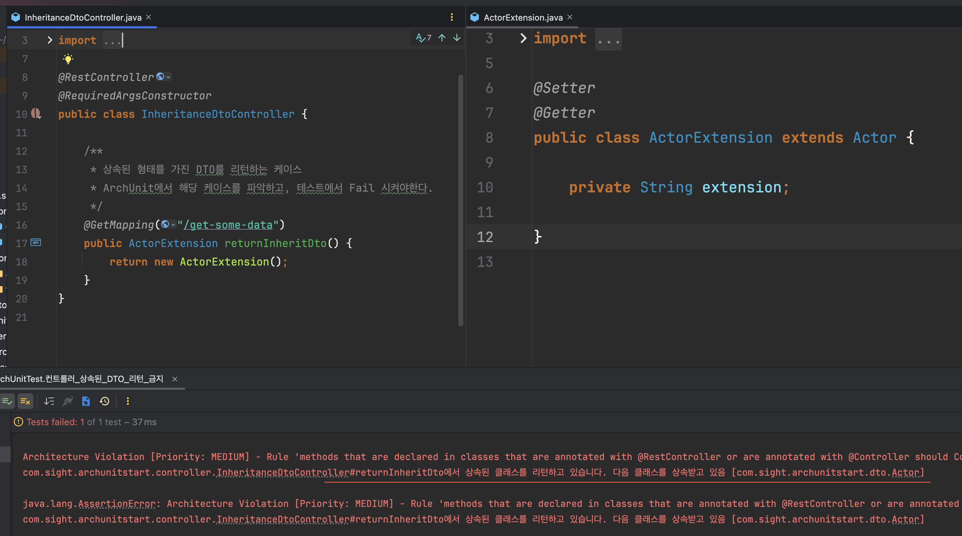Open @RestController globe URL dropdown

(x=163, y=77)
